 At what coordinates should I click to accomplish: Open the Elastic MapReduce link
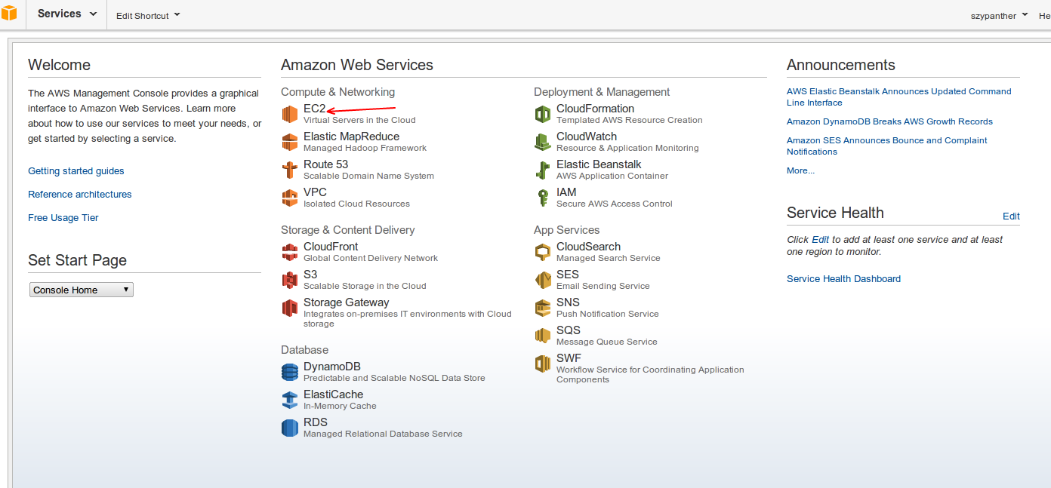click(351, 137)
